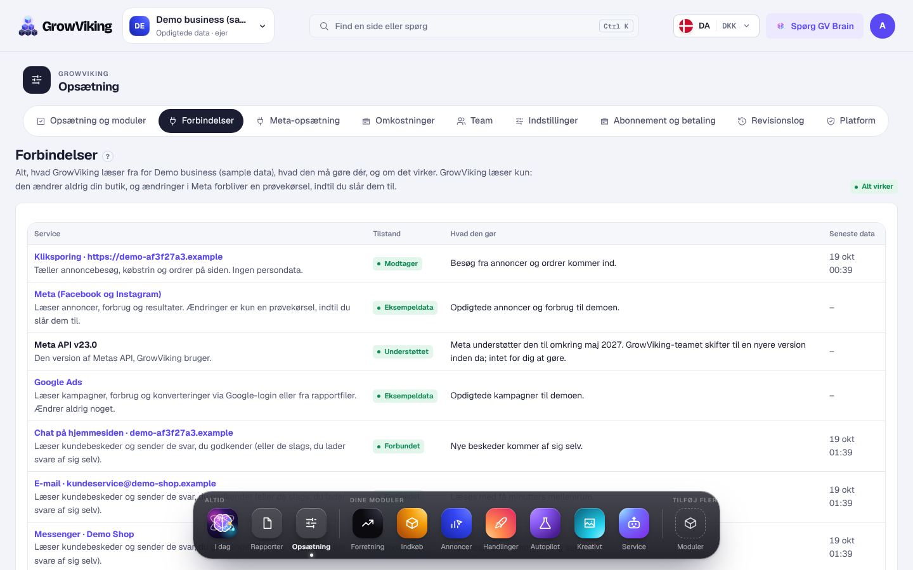The height and width of the screenshot is (570, 913).
Task: Open the Kreativt image icon
Action: (590, 523)
